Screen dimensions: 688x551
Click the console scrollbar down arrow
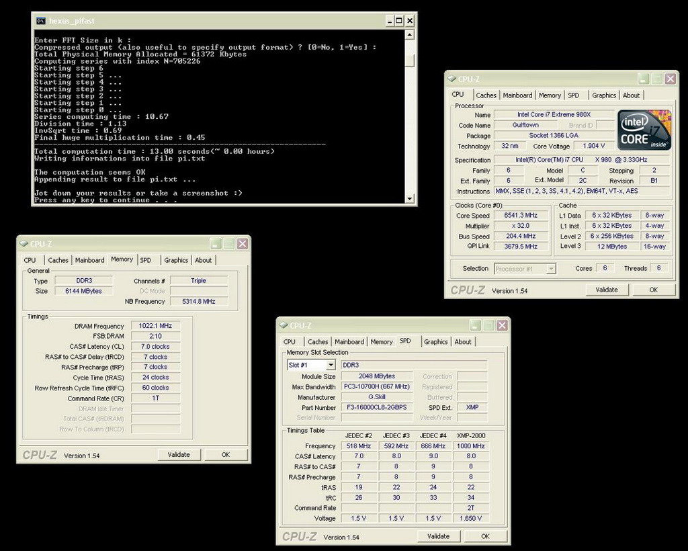(409, 199)
